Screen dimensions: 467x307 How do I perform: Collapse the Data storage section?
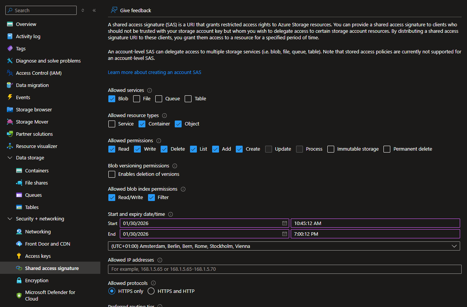pos(10,158)
